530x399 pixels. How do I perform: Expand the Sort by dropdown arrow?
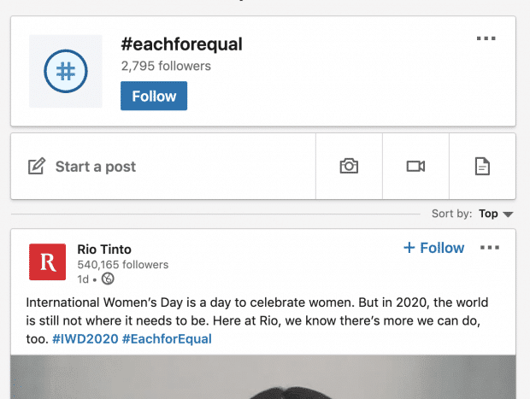tap(508, 214)
